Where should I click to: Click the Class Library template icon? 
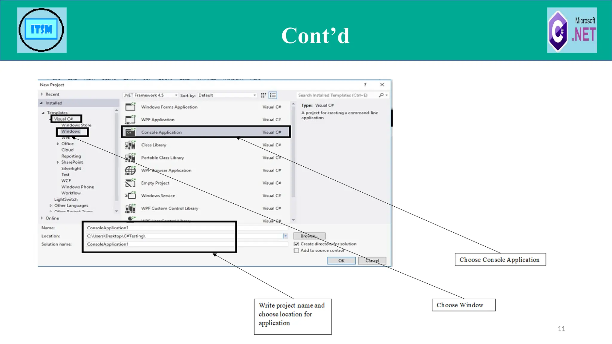tap(130, 145)
